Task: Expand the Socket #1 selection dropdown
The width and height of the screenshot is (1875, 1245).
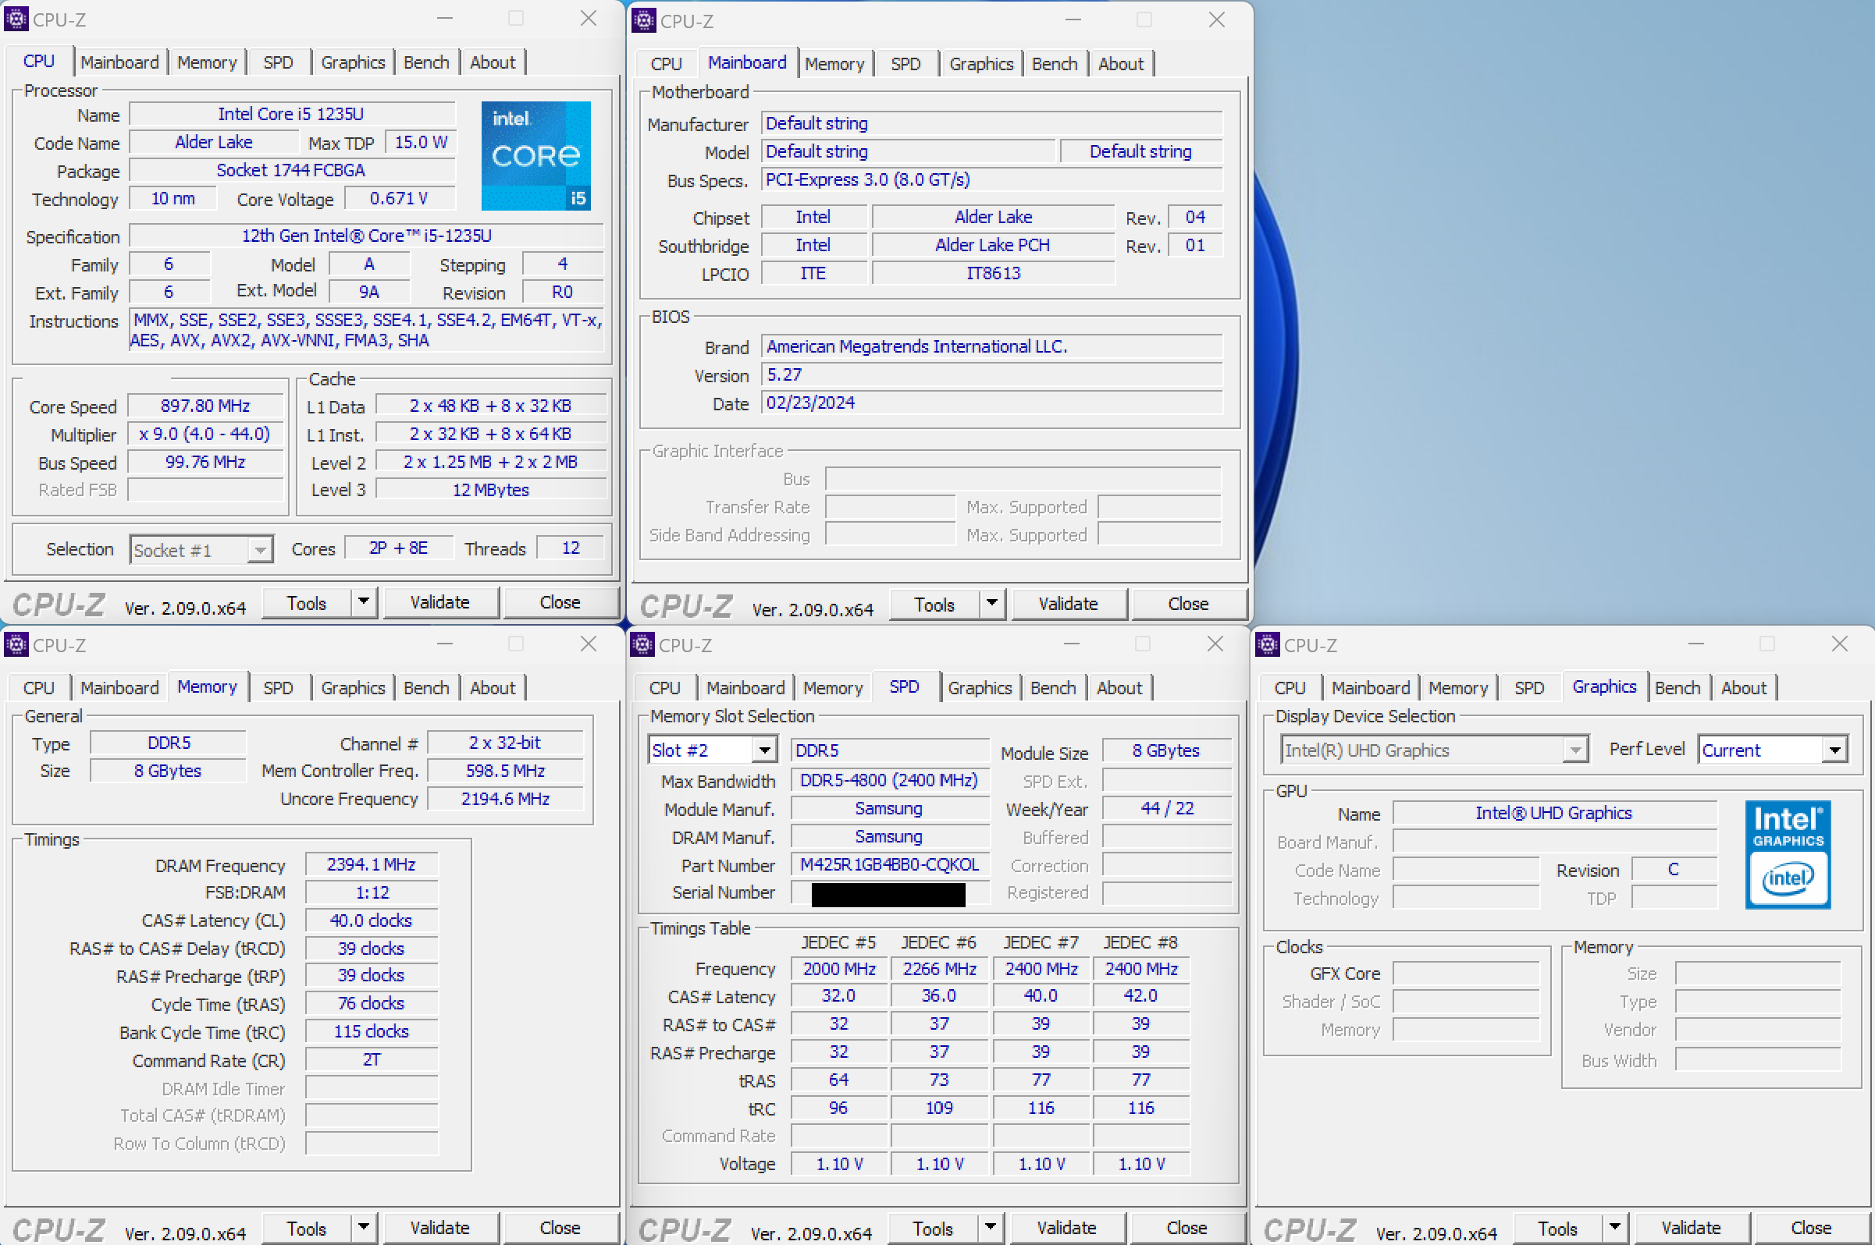Action: pyautogui.click(x=259, y=549)
